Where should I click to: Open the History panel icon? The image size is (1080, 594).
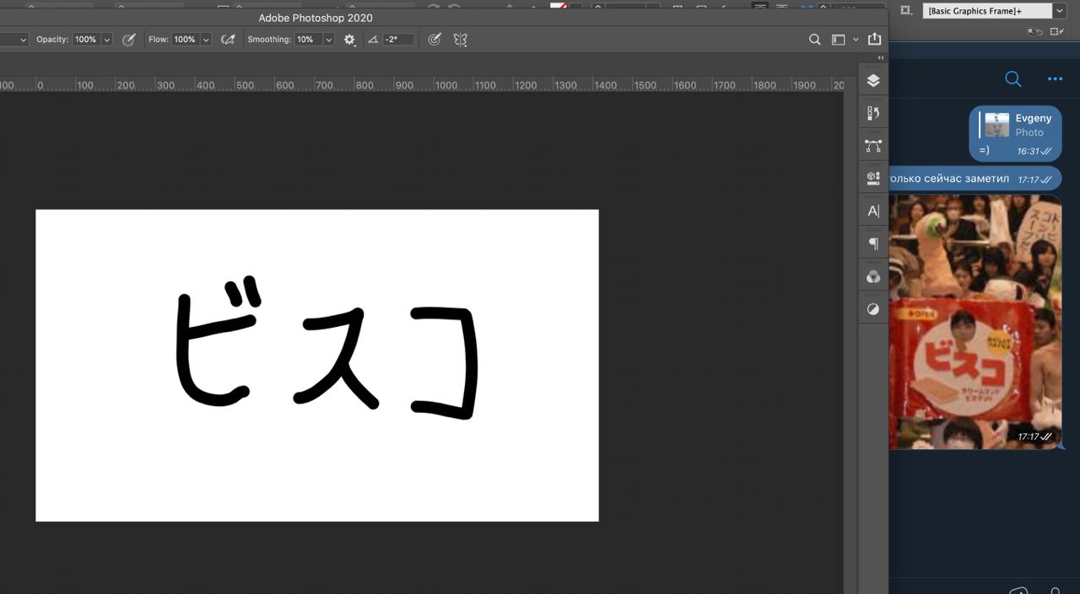(x=873, y=113)
